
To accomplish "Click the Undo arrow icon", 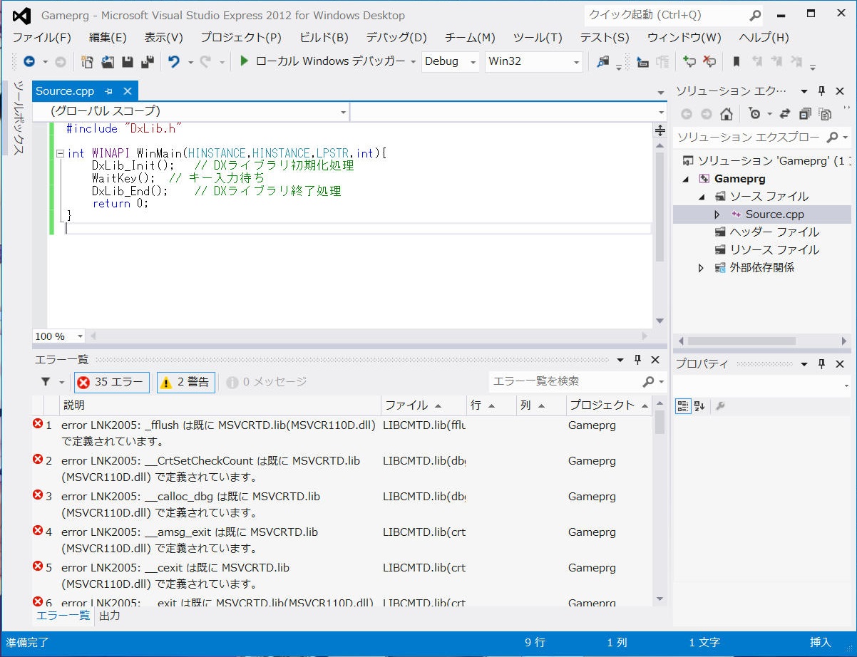I will [x=173, y=62].
